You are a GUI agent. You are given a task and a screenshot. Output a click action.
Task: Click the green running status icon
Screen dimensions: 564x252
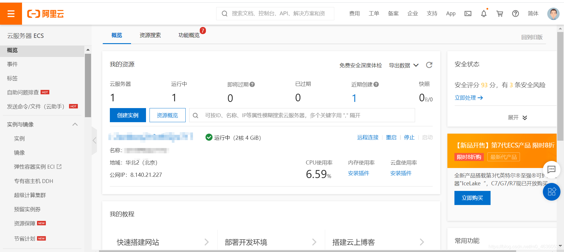coord(209,137)
